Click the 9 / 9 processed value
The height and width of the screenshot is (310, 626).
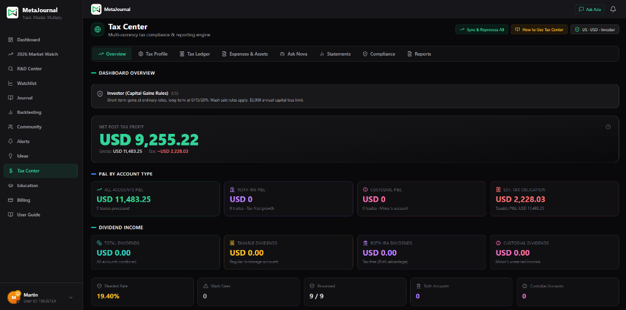pos(317,297)
